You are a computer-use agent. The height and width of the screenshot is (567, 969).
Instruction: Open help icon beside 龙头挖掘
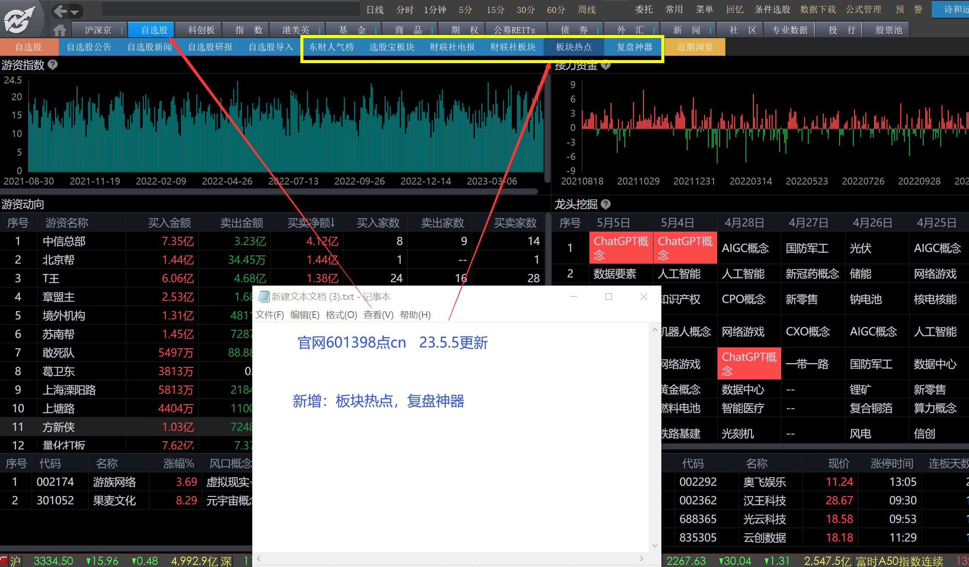606,204
